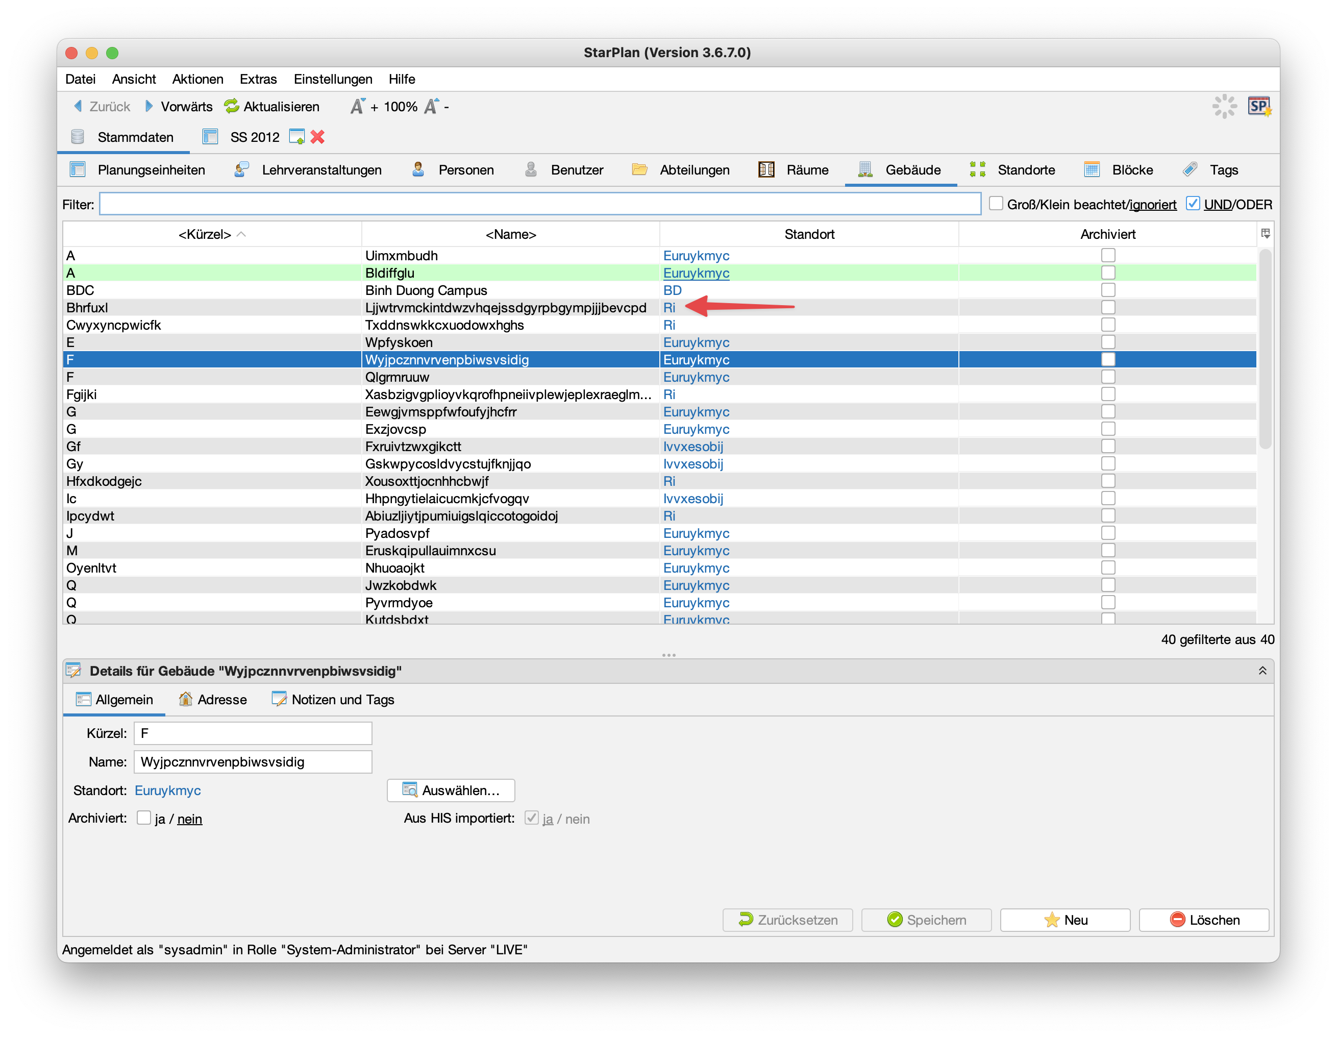Close the SS 2012 tab with red X

point(317,137)
